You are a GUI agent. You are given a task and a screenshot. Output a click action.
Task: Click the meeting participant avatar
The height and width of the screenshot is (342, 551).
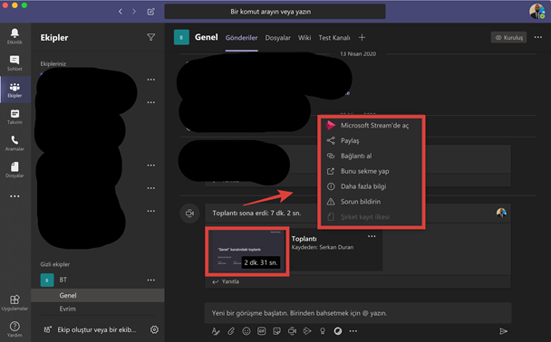point(501,213)
